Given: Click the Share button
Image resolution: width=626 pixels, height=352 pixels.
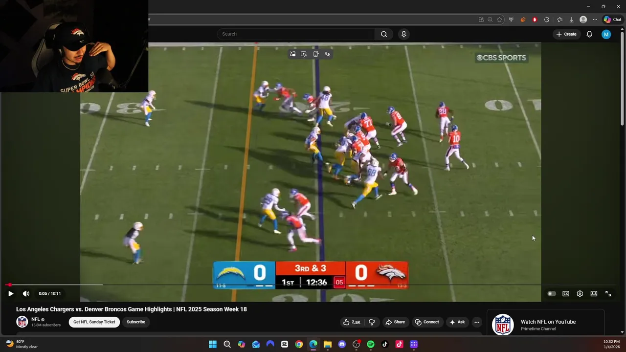Looking at the screenshot, I should tap(395, 322).
